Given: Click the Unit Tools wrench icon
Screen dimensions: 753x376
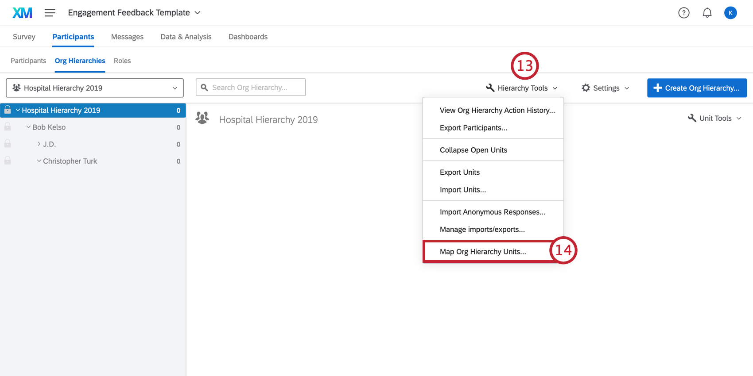Looking at the screenshot, I should coord(692,118).
